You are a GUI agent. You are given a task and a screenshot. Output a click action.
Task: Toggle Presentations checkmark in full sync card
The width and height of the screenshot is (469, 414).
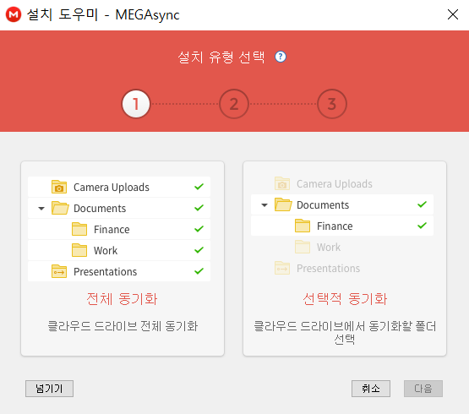click(199, 271)
